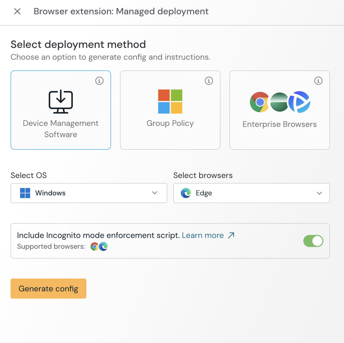The width and height of the screenshot is (344, 343).
Task: Click the 'Select browsers' label
Action: [203, 175]
